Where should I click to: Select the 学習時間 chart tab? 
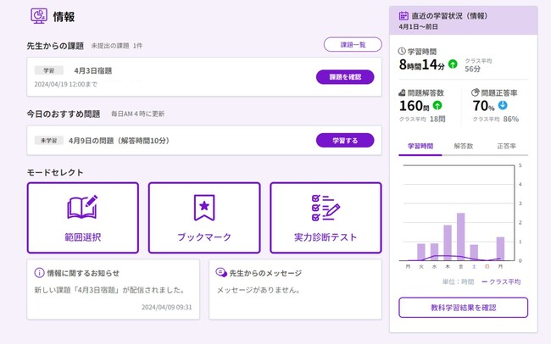pos(420,146)
